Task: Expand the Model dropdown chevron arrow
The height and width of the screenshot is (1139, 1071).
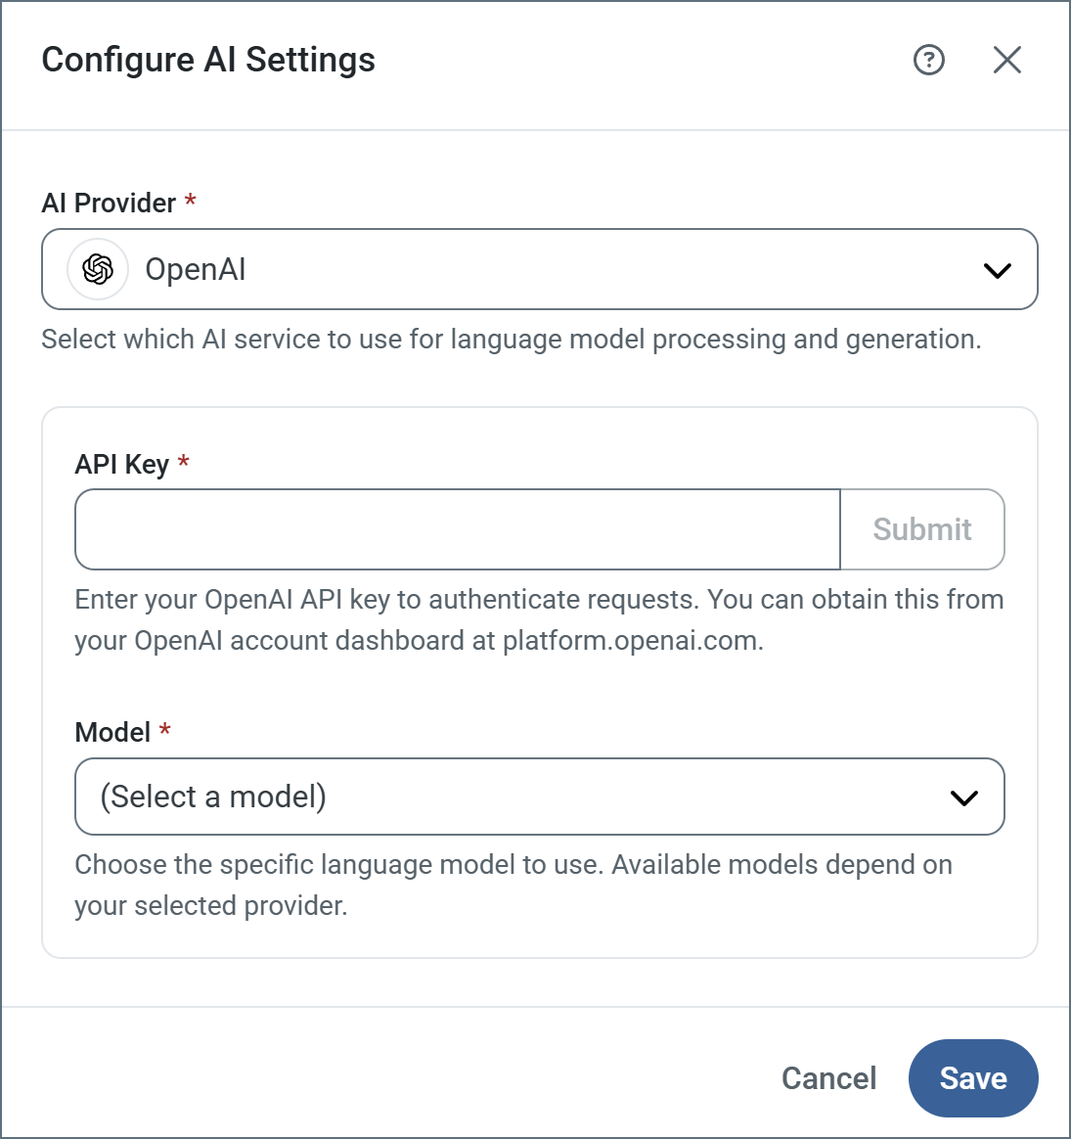Action: tap(963, 797)
